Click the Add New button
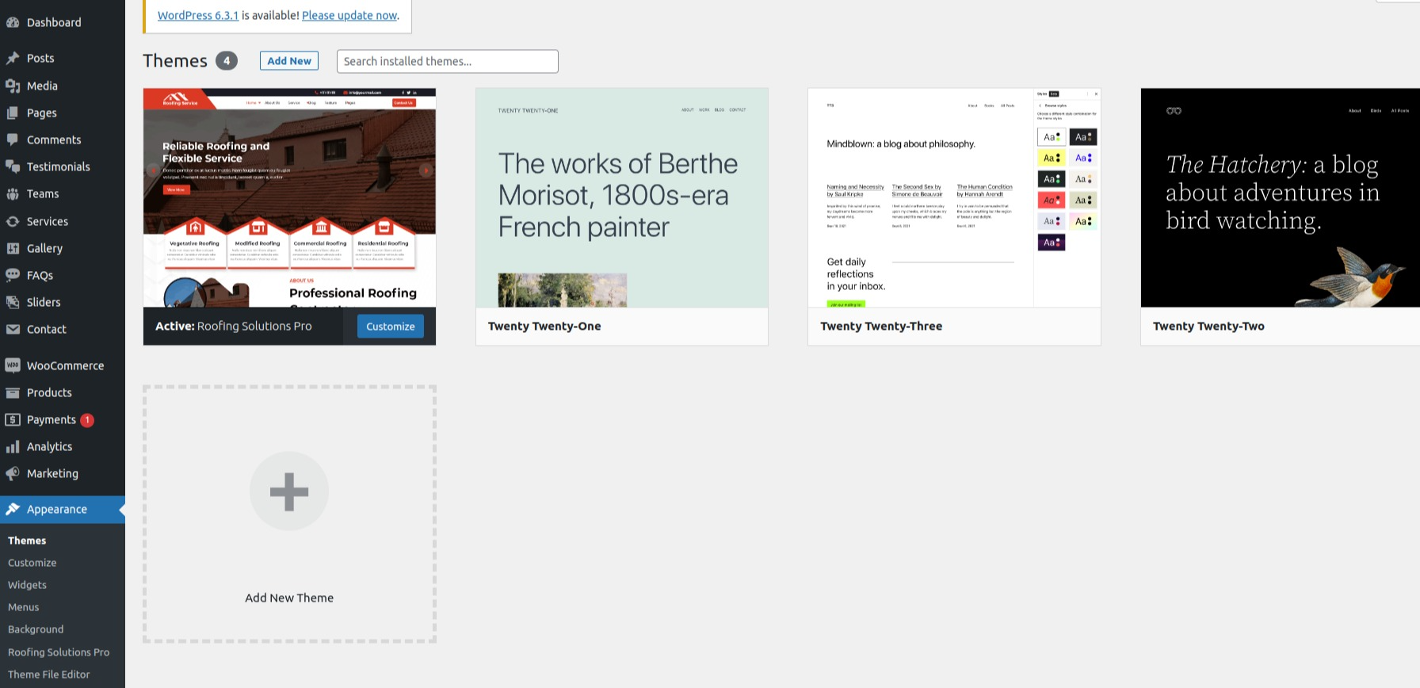Image resolution: width=1420 pixels, height=688 pixels. [289, 61]
